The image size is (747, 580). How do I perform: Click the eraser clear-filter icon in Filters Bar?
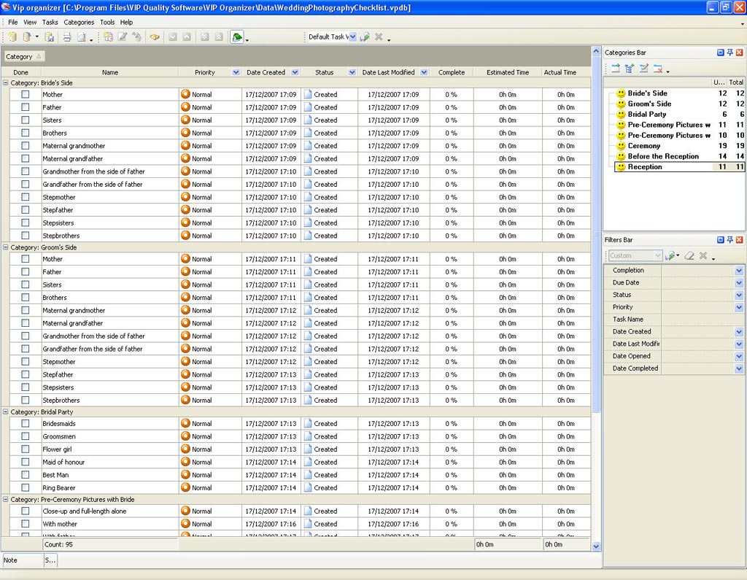coord(688,255)
